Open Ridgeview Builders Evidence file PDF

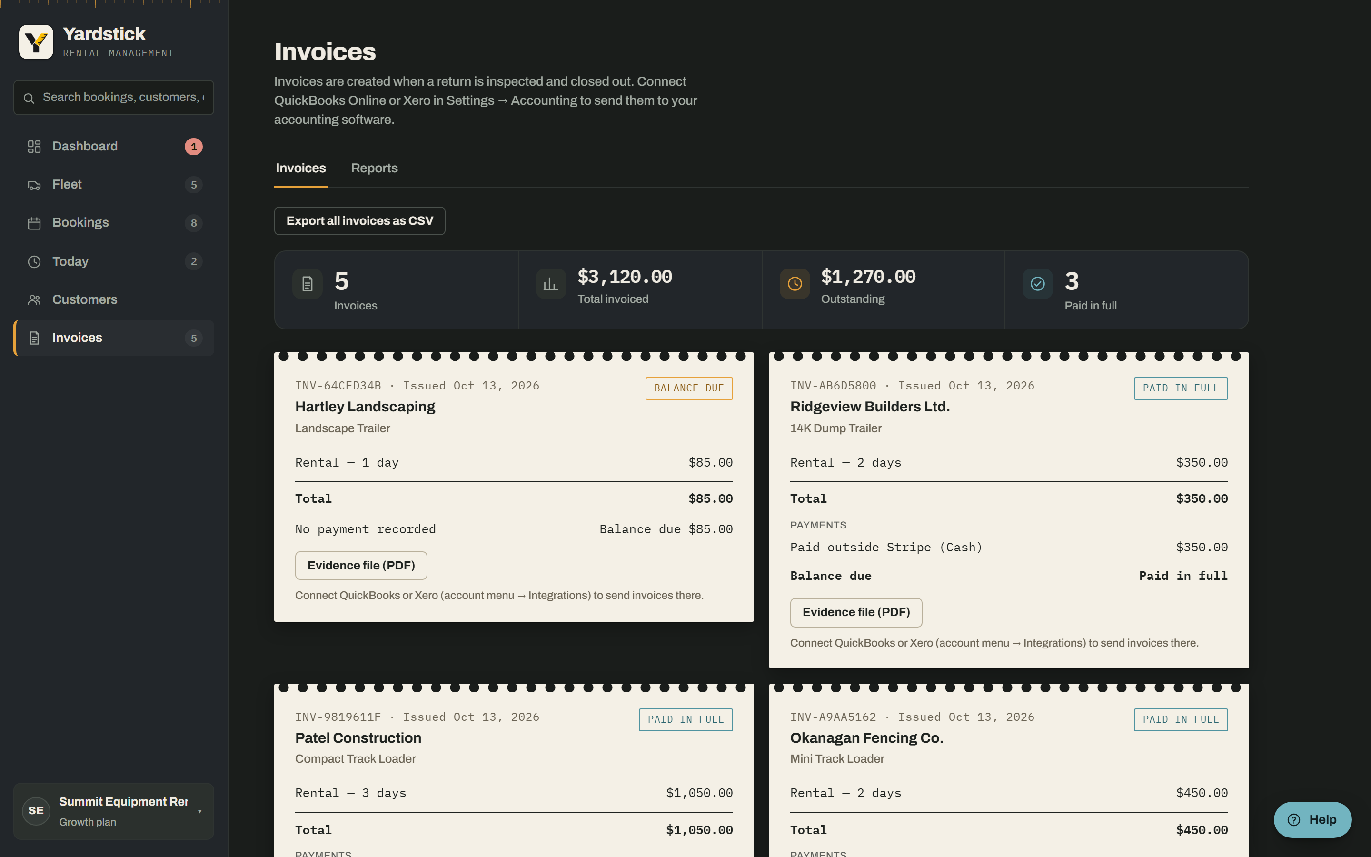pos(856,613)
